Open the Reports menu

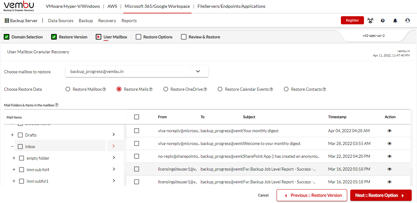tap(129, 21)
